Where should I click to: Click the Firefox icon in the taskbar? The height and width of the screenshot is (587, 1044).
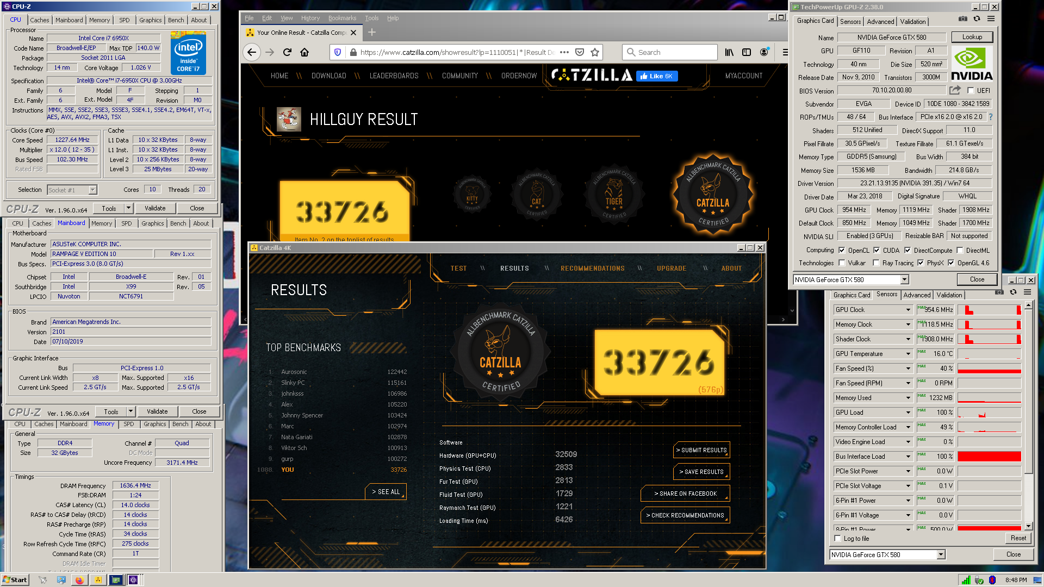[79, 580]
